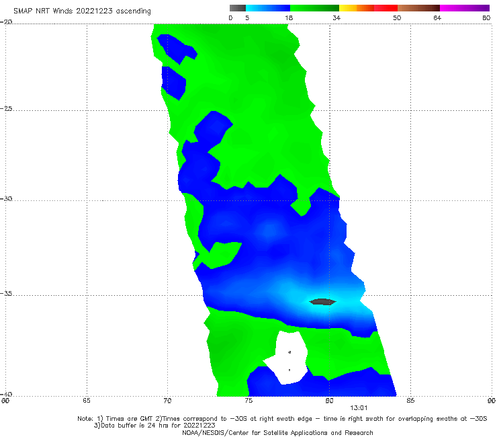Click longitude axis label '80'
This screenshot has width=497, height=437.
click(329, 401)
